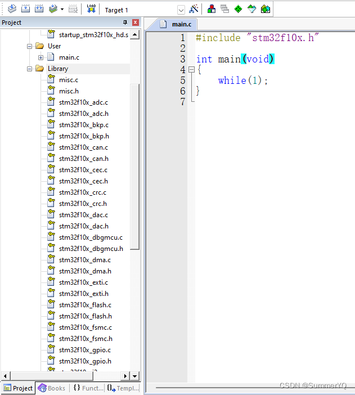Click the Select Software Packs icon
This screenshot has height=395, width=355.
251,9
